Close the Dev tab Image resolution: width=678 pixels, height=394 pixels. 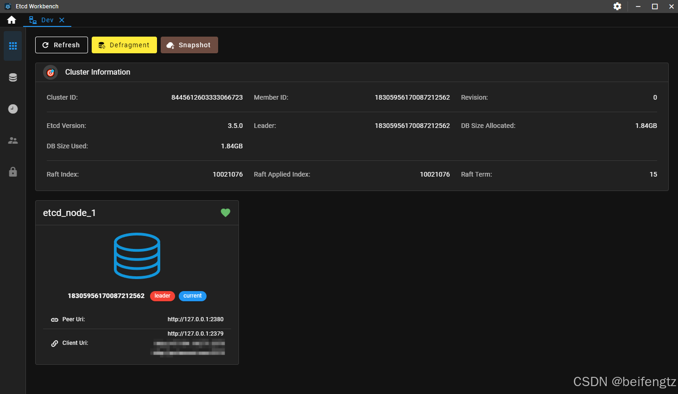[62, 20]
